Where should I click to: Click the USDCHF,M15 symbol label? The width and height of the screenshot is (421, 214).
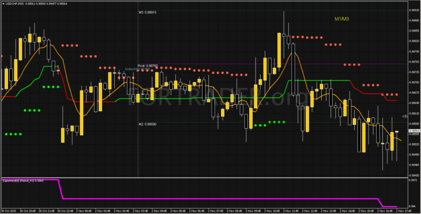coord(14,4)
